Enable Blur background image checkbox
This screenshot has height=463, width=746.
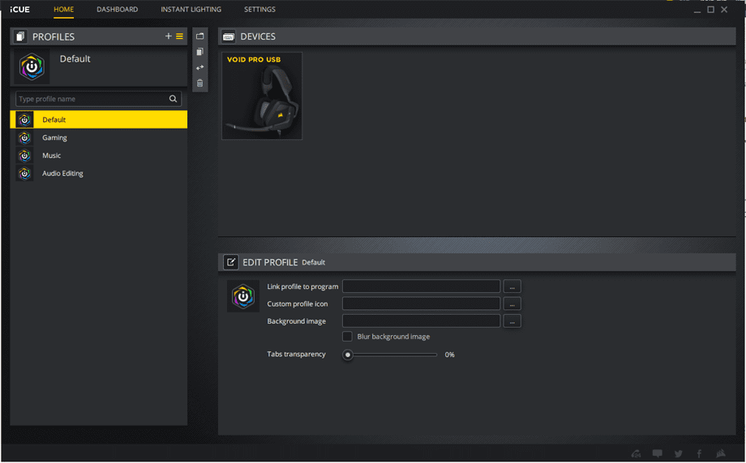tap(347, 336)
